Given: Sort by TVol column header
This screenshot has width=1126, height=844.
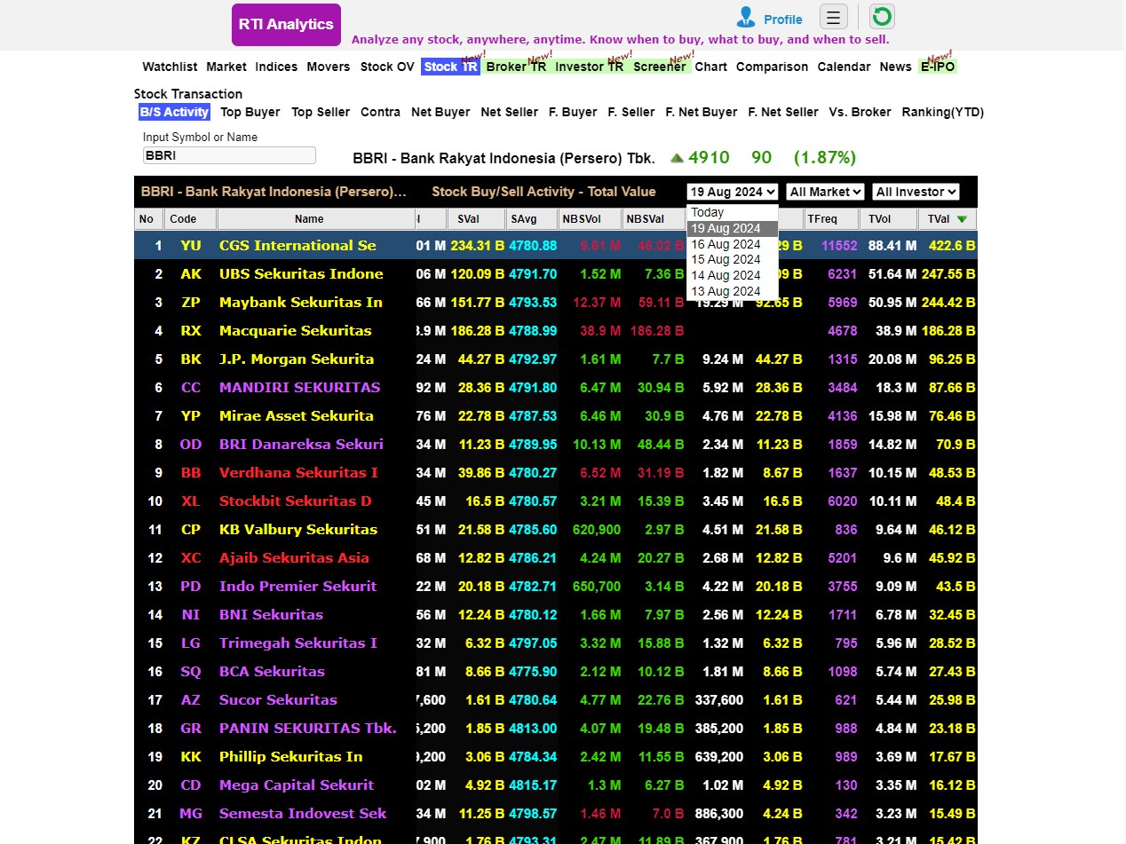Looking at the screenshot, I should [x=889, y=219].
